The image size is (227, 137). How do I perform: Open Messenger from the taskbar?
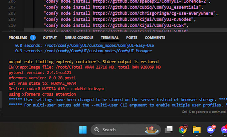click(223, 130)
